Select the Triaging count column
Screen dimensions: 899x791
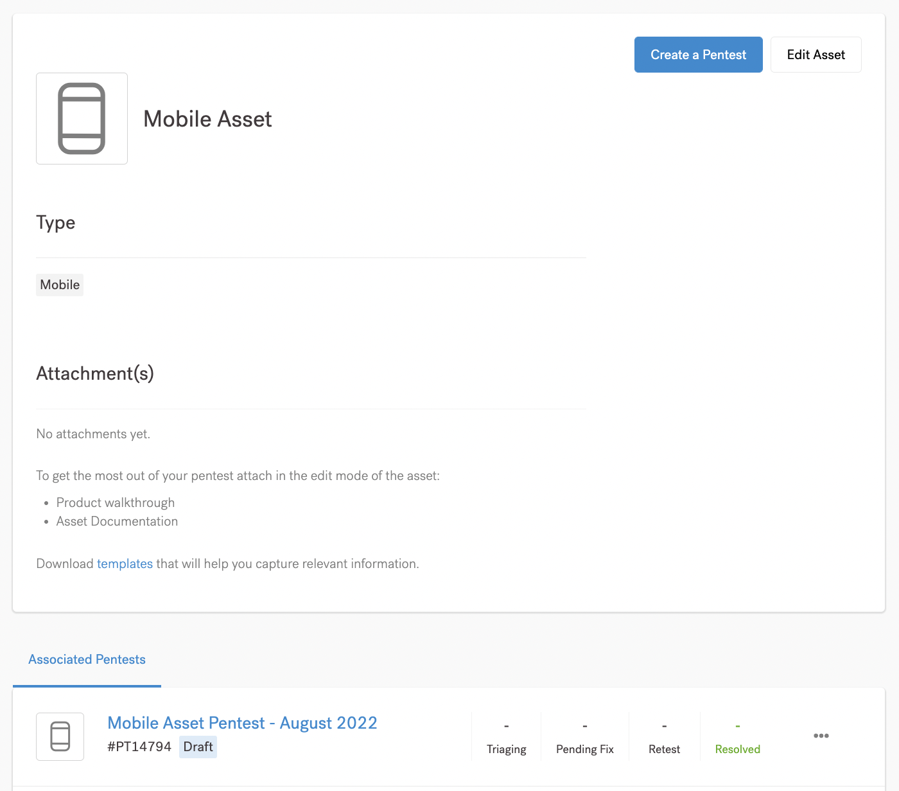pos(506,737)
